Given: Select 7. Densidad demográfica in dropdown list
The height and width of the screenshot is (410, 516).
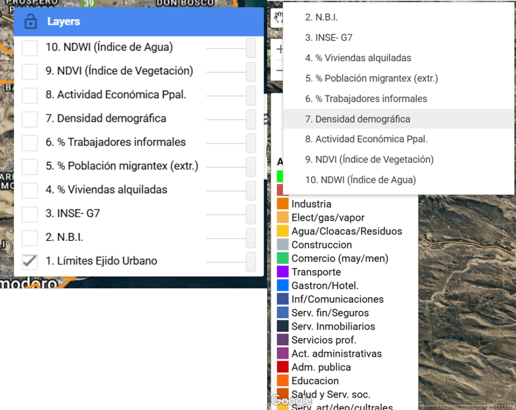Looking at the screenshot, I should click(x=357, y=119).
